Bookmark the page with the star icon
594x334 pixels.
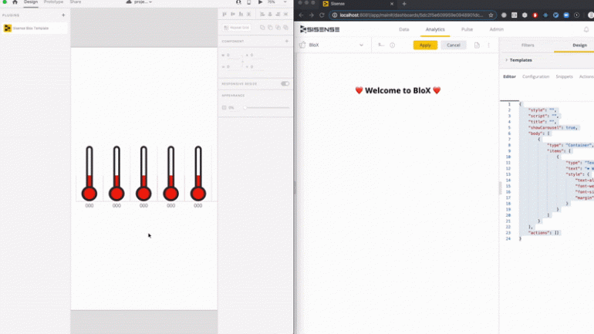pyautogui.click(x=491, y=15)
